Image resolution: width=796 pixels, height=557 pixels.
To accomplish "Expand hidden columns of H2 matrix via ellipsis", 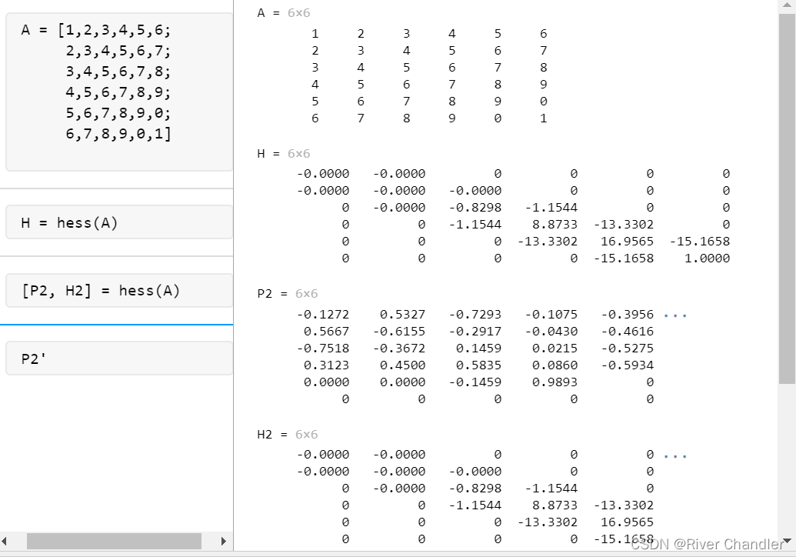I will pyautogui.click(x=674, y=455).
